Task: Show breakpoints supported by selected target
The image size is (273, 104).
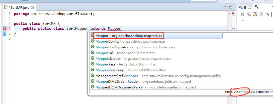Action: [x=255, y=14]
